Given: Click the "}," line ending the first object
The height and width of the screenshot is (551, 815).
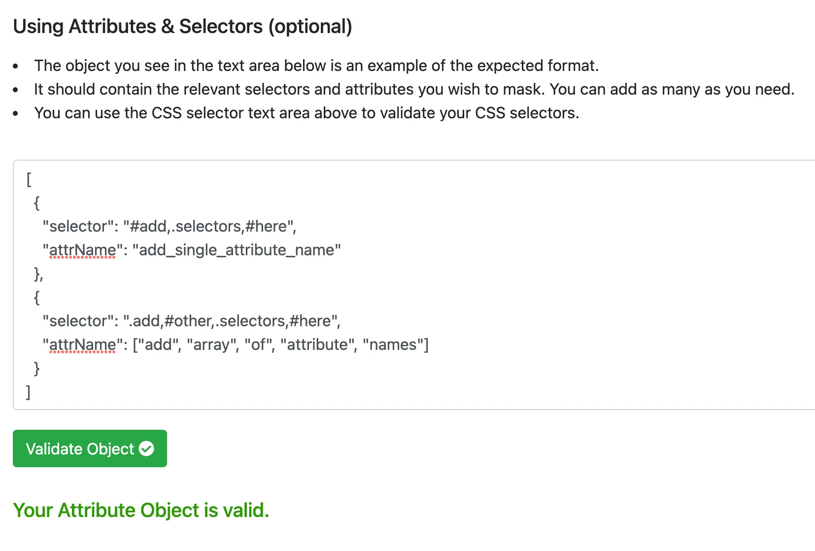Looking at the screenshot, I should click(38, 274).
